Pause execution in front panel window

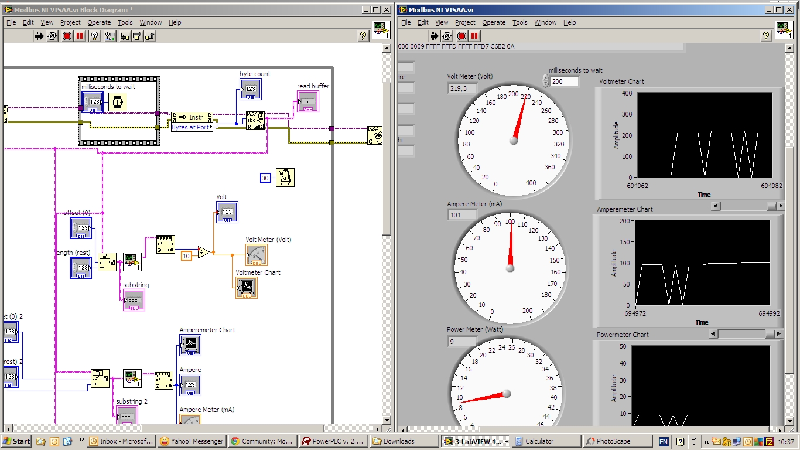[475, 36]
